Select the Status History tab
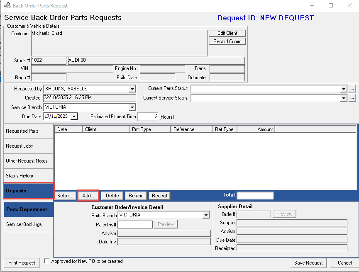This screenshot has width=359, height=272. click(28, 176)
